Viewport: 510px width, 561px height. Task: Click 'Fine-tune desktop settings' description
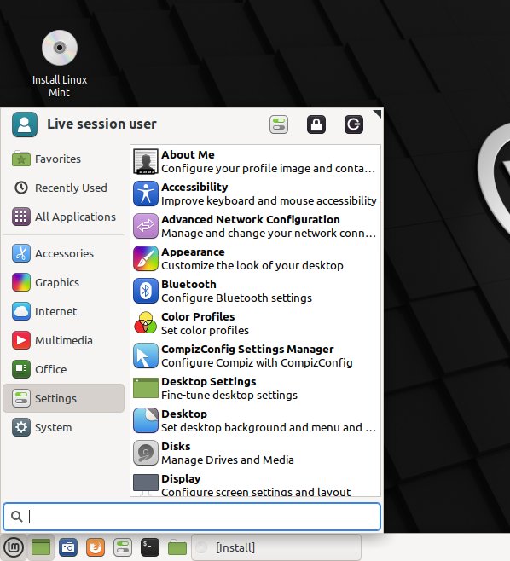tap(229, 395)
